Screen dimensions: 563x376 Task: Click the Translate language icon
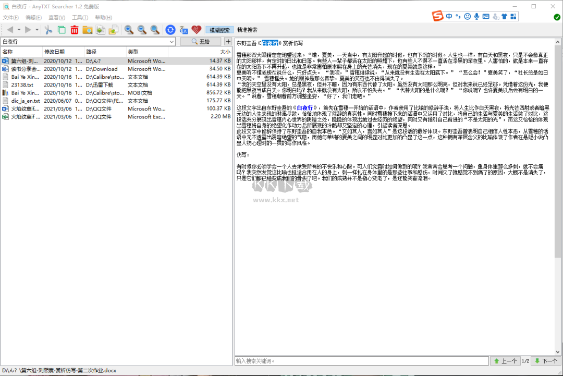(183, 30)
